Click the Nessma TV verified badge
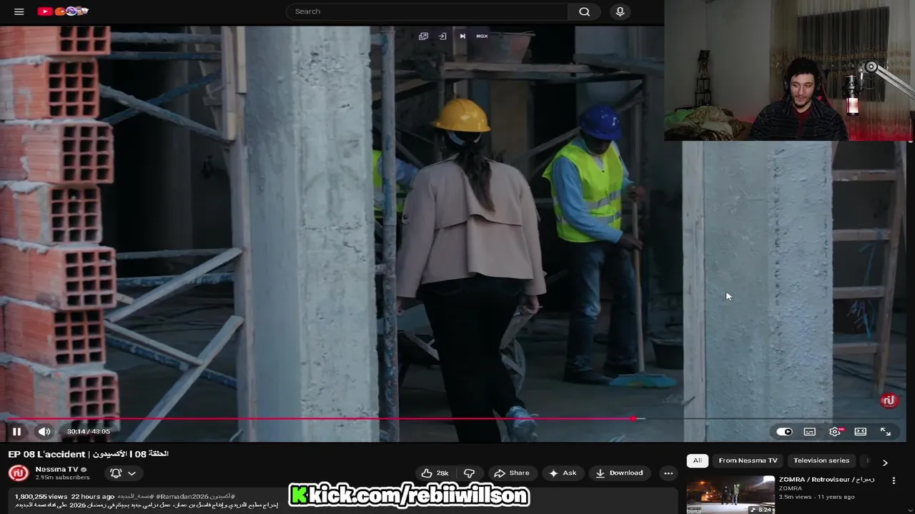 coord(84,469)
